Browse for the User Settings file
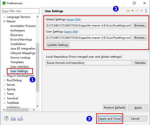The height and width of the screenshot is (125, 150). pos(140,38)
